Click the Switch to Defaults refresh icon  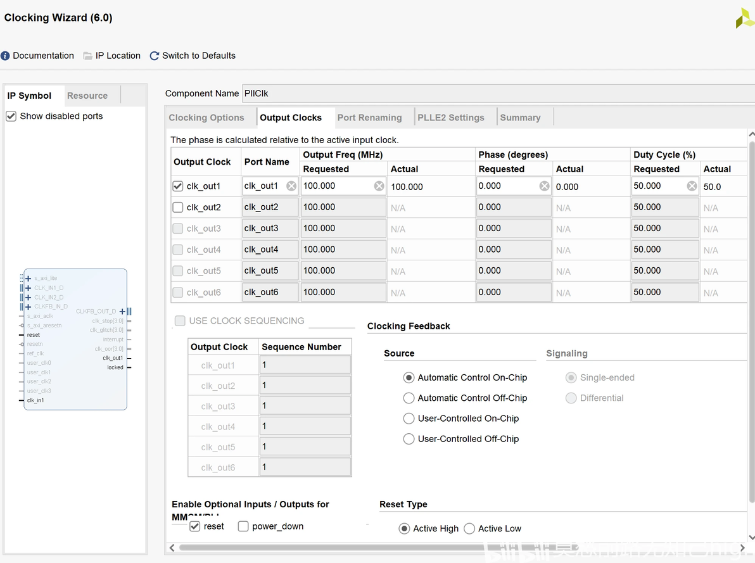point(154,56)
